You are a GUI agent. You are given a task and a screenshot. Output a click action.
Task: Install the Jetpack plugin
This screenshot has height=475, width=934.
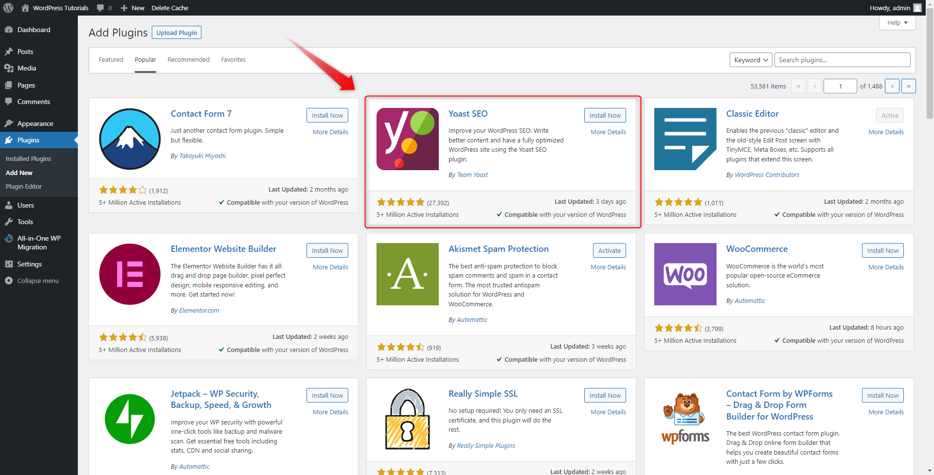(327, 395)
